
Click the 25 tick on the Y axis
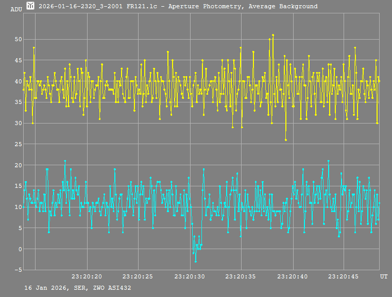[x=18, y=144]
